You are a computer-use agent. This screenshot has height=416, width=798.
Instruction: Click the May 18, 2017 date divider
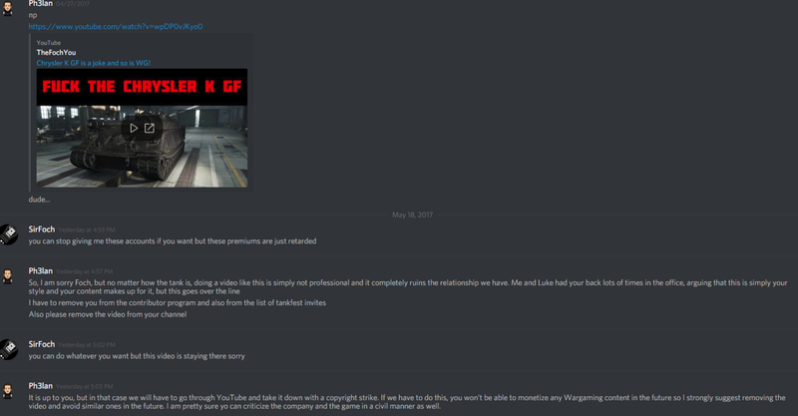pos(412,214)
